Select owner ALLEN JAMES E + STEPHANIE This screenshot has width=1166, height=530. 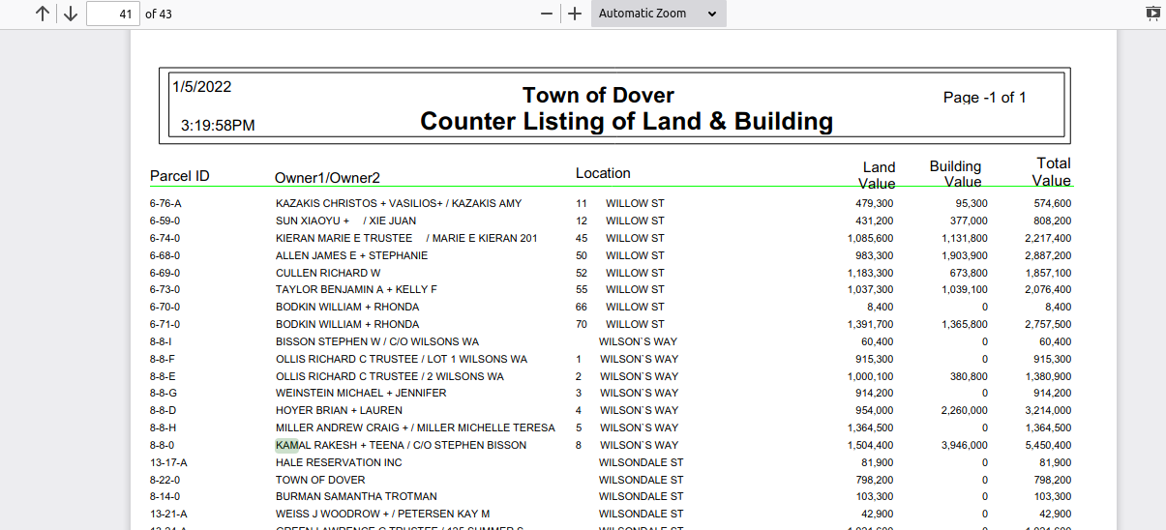351,256
